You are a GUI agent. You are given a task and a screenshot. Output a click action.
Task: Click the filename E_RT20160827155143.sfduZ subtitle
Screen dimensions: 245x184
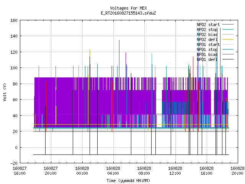[128, 13]
